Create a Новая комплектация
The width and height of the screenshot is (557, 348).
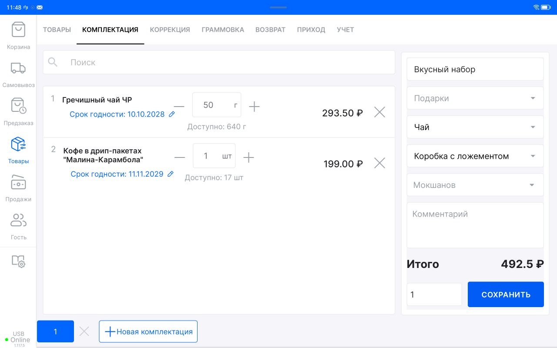(x=148, y=331)
